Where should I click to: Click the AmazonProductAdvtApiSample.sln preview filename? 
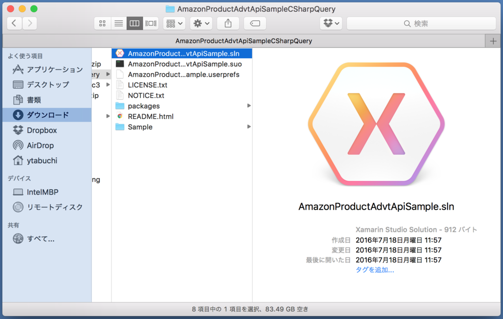(x=376, y=207)
